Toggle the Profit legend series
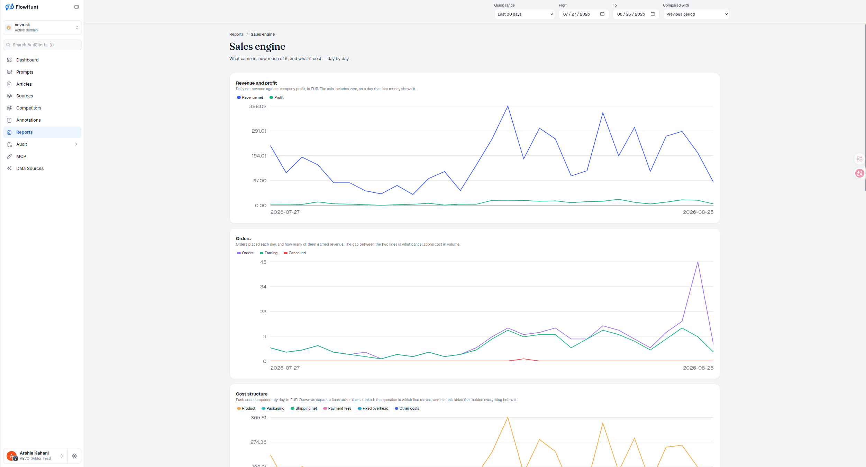Image resolution: width=866 pixels, height=467 pixels. pos(276,97)
